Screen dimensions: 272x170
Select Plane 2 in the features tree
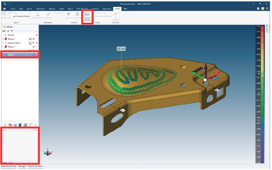(14, 47)
